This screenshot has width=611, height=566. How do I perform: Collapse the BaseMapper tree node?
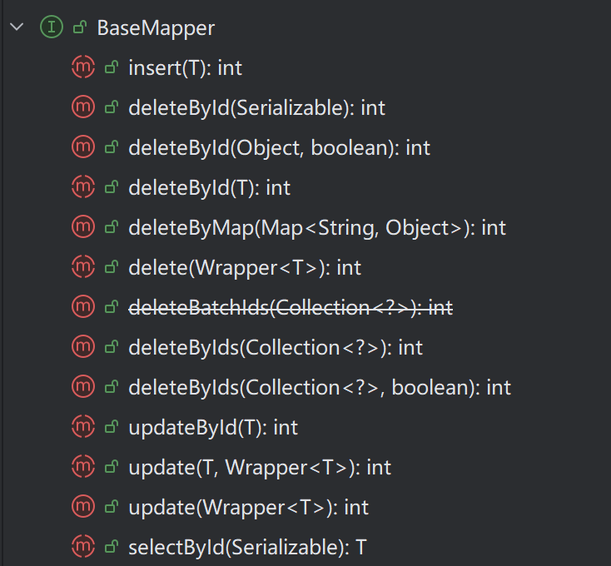[x=16, y=27]
